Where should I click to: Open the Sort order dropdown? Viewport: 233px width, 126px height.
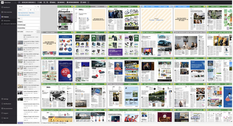pos(30,32)
